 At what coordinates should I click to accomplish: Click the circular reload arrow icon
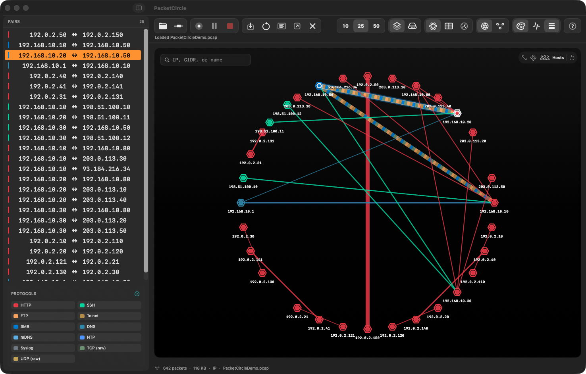[x=266, y=26]
